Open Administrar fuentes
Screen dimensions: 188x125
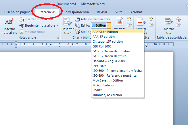(93, 19)
